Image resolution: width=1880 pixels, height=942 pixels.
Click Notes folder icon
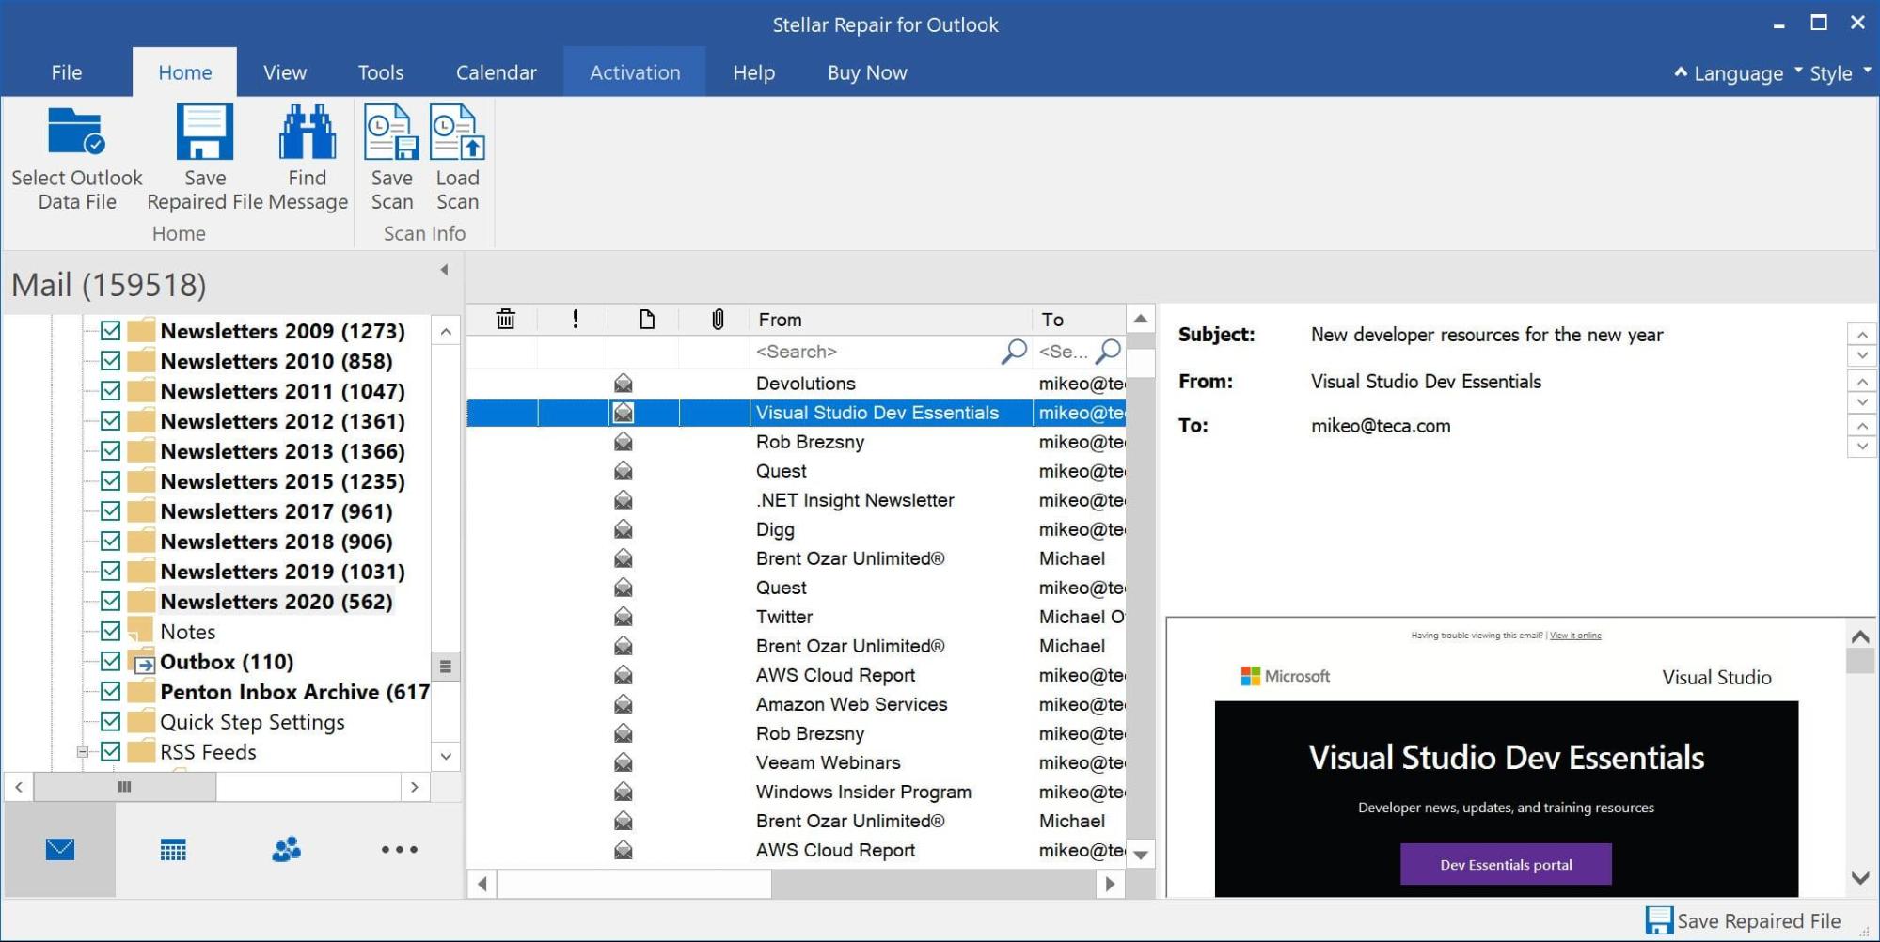pos(141,631)
